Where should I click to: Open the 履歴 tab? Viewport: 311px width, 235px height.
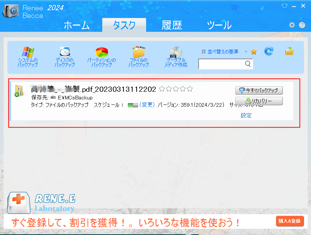(x=172, y=25)
